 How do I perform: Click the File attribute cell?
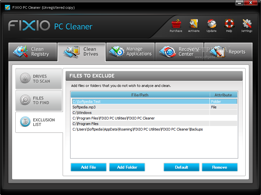[223, 107]
